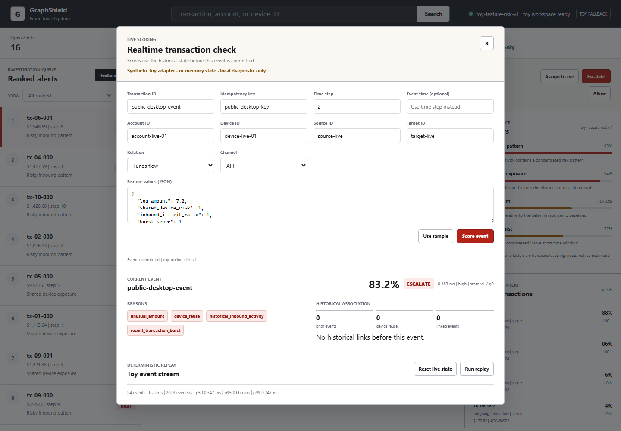
Task: Click the Target ID field
Action: pos(450,136)
